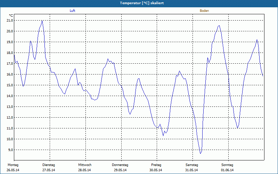Click the '20,0' y-axis value

(x=10, y=31)
